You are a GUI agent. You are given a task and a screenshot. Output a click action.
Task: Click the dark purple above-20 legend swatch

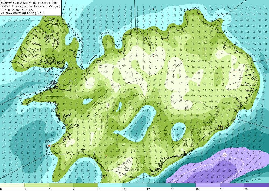[x=257, y=185]
